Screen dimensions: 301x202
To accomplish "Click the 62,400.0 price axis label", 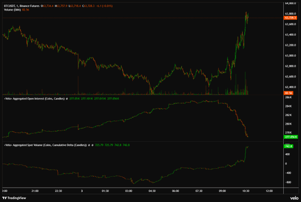I will (290, 87).
